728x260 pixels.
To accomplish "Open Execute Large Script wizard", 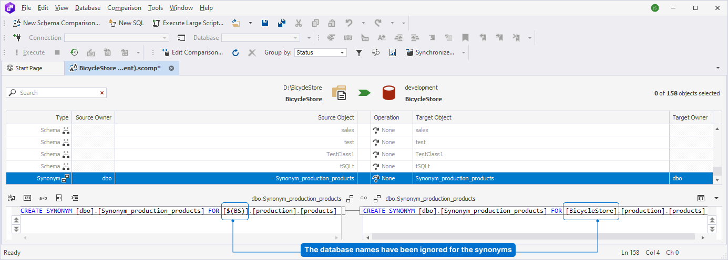I will (188, 23).
